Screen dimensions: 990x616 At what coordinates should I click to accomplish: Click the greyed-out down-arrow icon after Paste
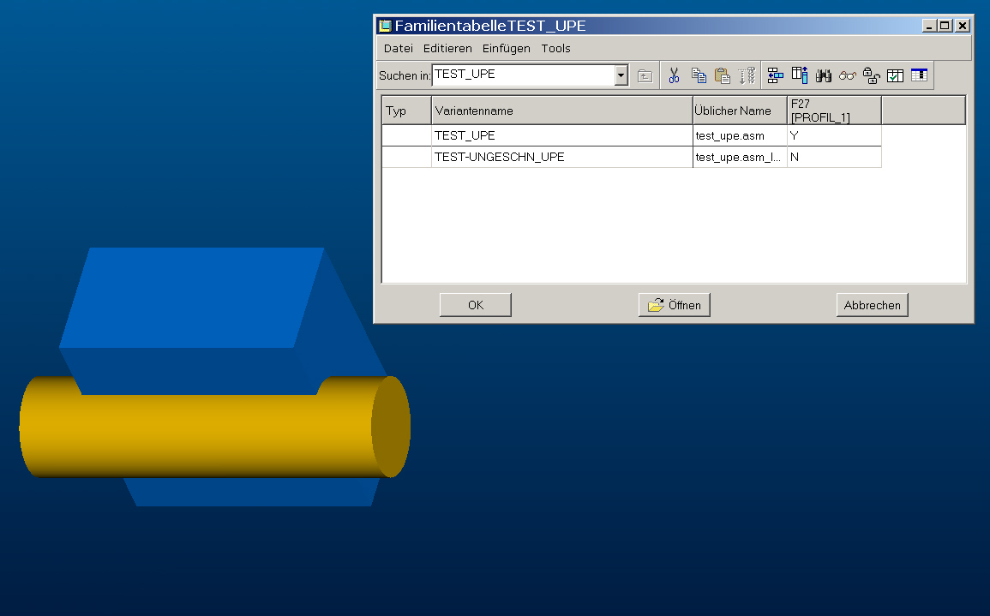747,75
